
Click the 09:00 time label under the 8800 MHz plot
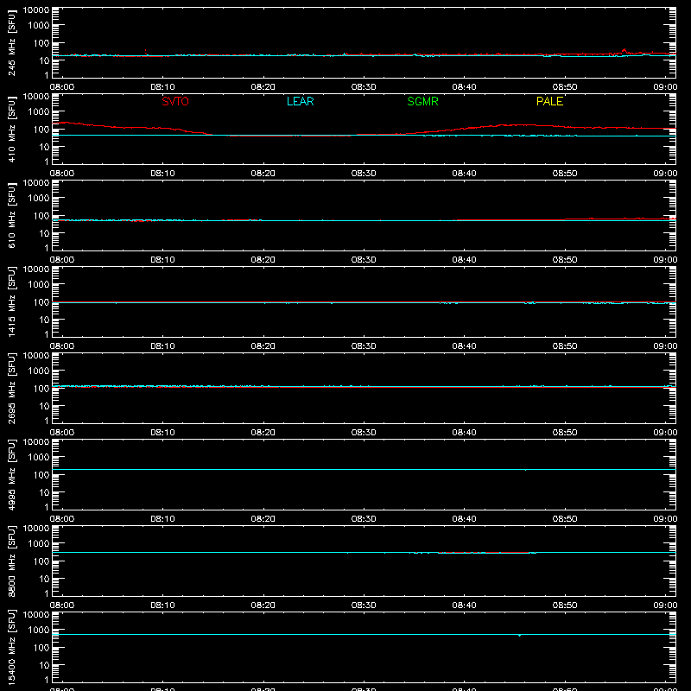(x=665, y=605)
